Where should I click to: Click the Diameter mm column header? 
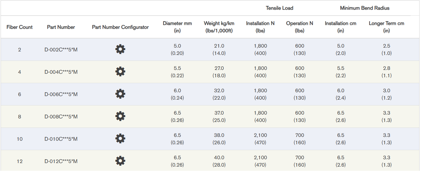177,27
